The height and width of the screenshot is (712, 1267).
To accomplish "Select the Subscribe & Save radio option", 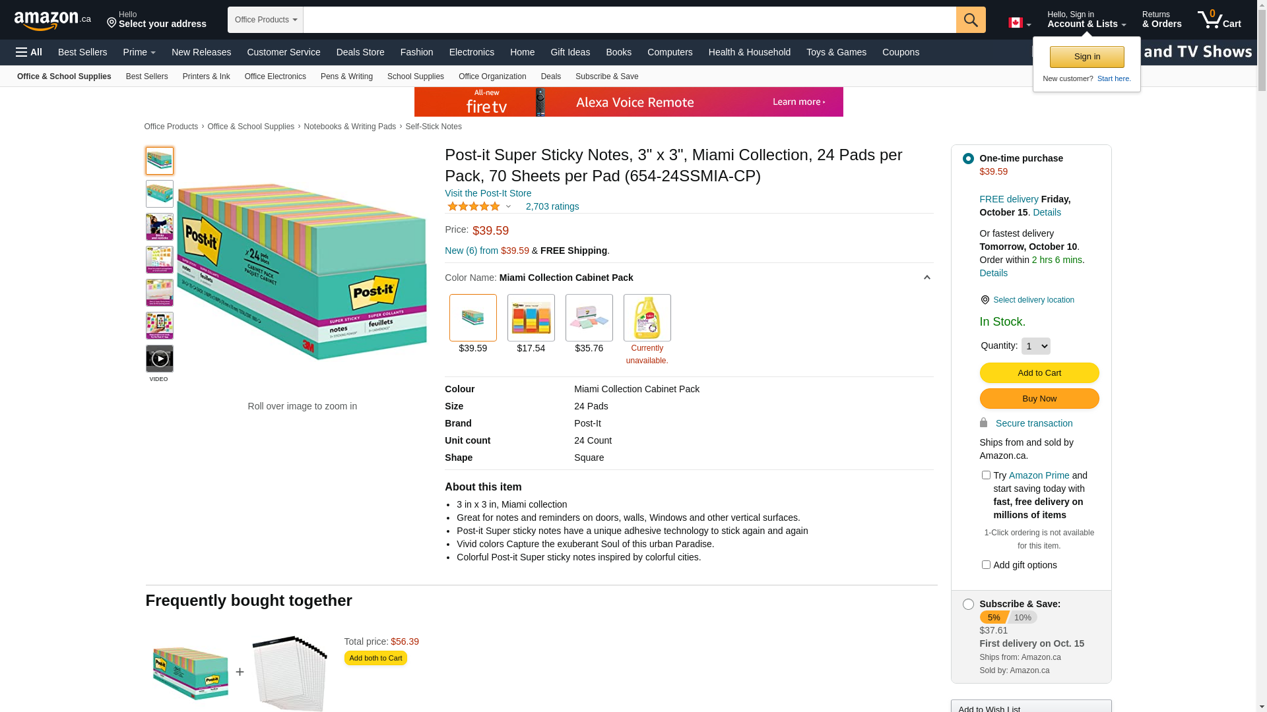I will point(968,605).
